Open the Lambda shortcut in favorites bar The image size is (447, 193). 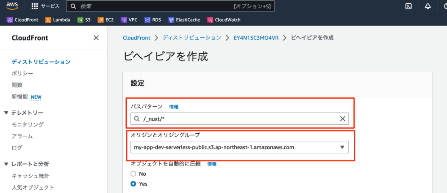58,20
